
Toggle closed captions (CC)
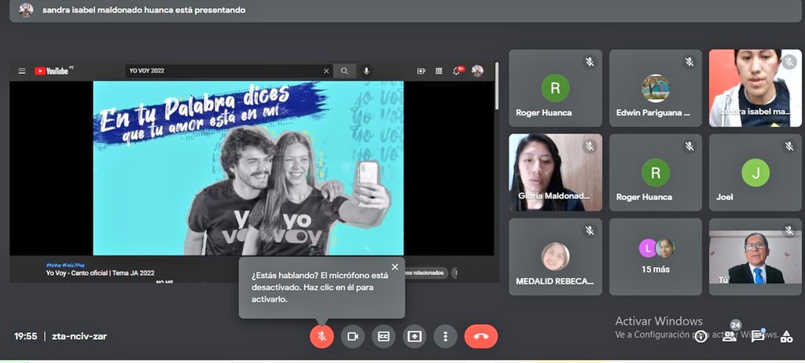[x=384, y=336]
